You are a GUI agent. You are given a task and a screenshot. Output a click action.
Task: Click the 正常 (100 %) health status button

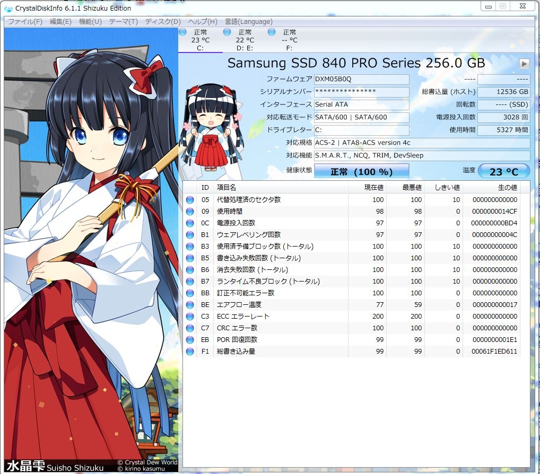(362, 171)
